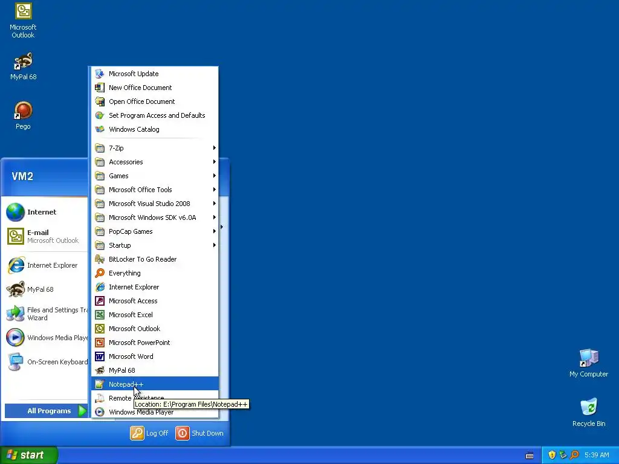Expand the Startup submenu arrow

pos(215,245)
